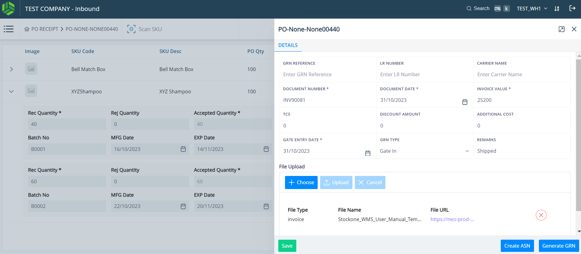Collapse the XYZShampoo row
This screenshot has width=581, height=254.
tap(11, 91)
